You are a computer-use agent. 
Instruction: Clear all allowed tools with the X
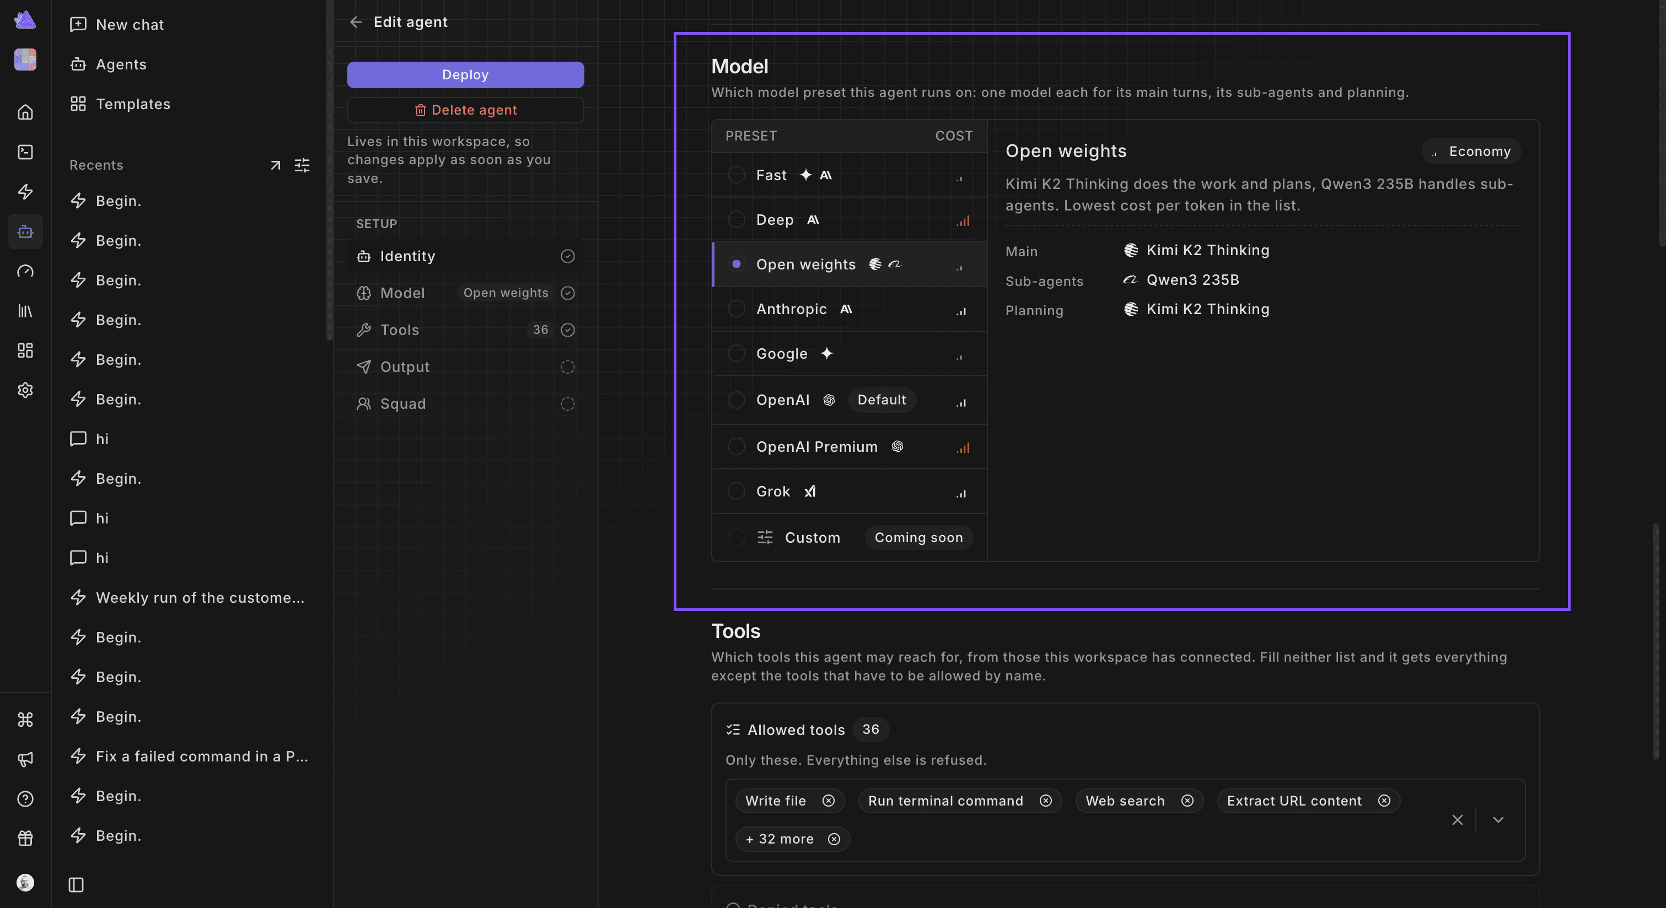point(1457,820)
